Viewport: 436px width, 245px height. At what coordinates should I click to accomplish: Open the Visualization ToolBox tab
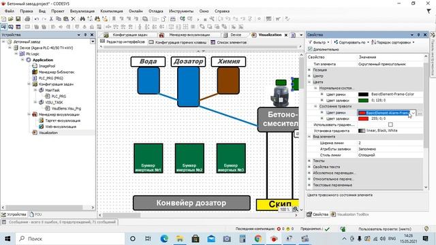point(350,214)
